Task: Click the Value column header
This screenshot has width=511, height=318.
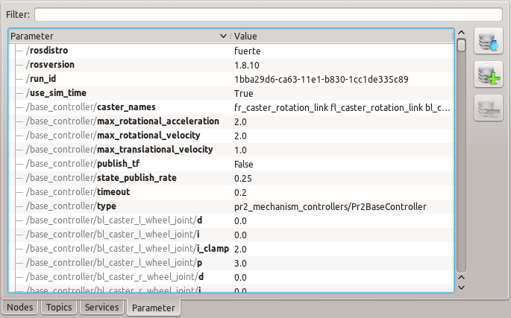Action: coord(342,36)
